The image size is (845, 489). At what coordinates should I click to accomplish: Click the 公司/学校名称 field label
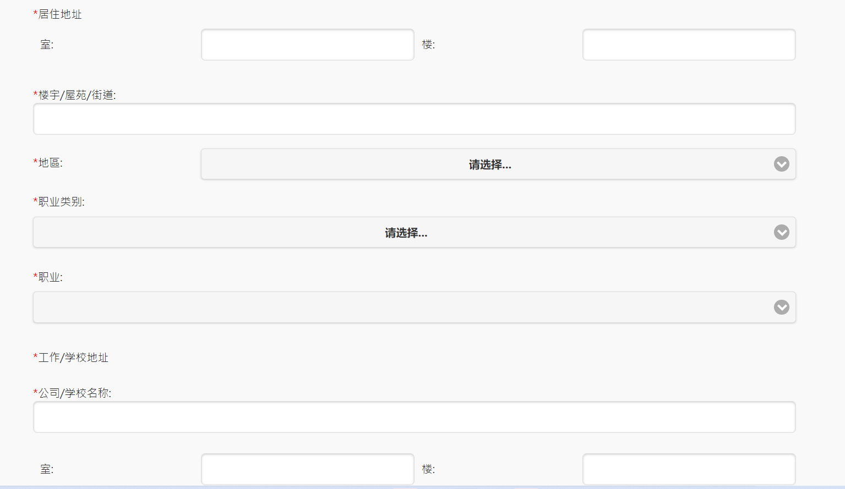(x=74, y=393)
